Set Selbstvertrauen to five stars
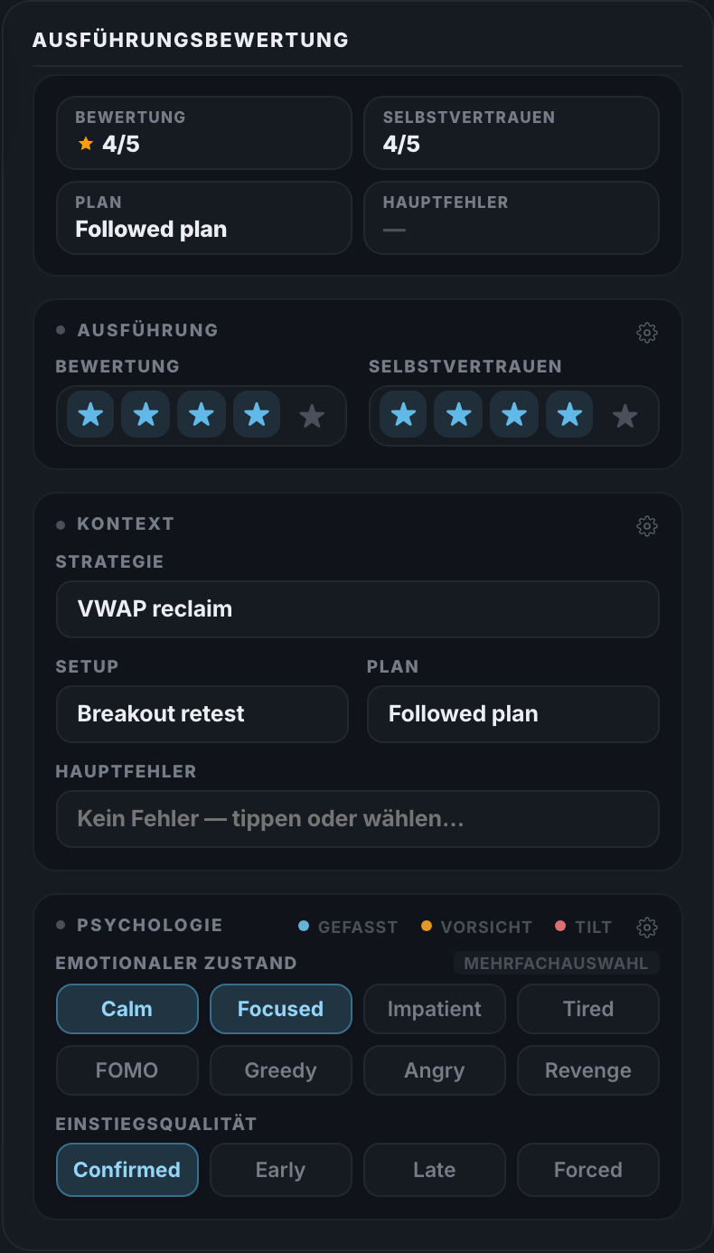714x1253 pixels. point(625,416)
